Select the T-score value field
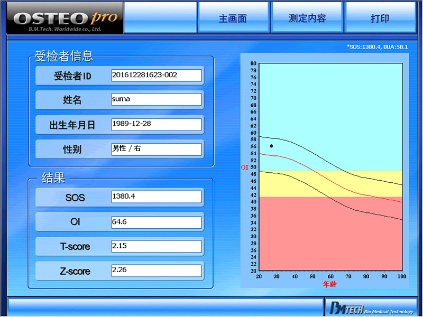 [157, 246]
